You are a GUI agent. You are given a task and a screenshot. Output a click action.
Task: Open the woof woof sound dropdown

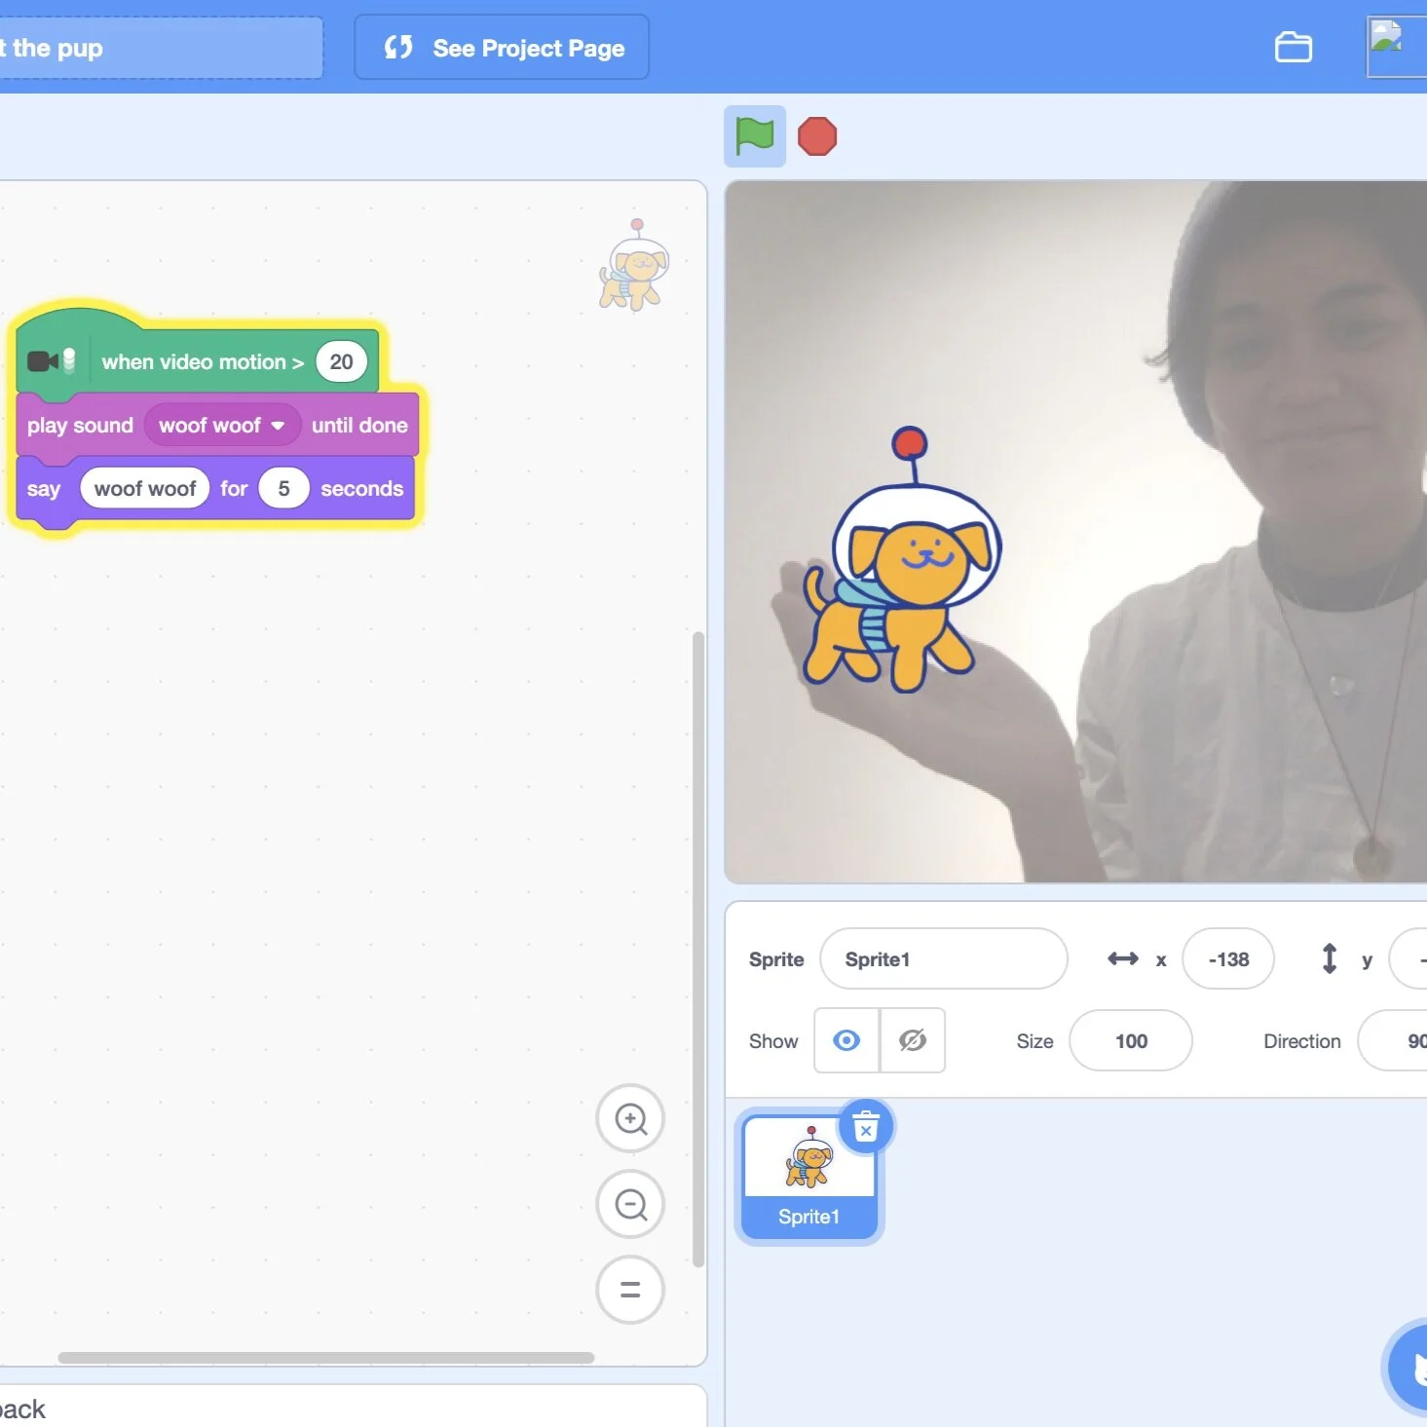click(x=220, y=425)
